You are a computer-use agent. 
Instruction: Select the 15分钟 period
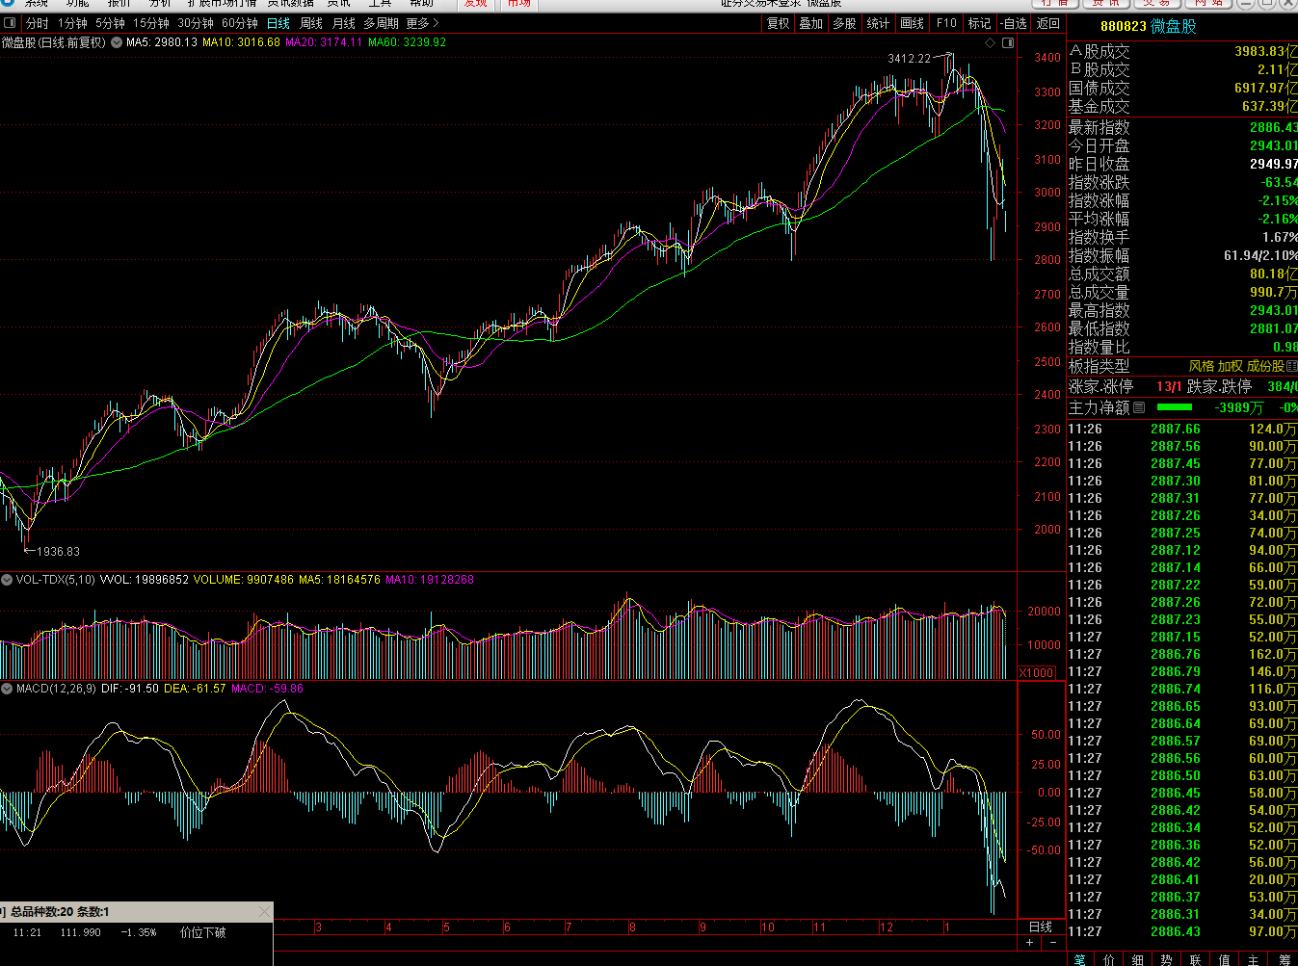151,23
